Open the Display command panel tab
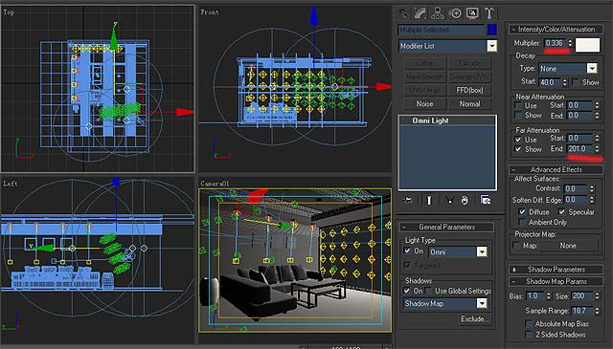 pyautogui.click(x=472, y=13)
